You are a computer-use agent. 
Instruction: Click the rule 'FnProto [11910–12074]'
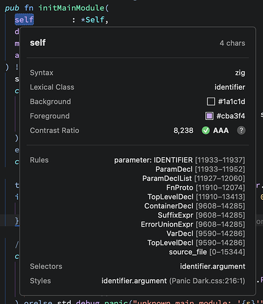click(206, 188)
